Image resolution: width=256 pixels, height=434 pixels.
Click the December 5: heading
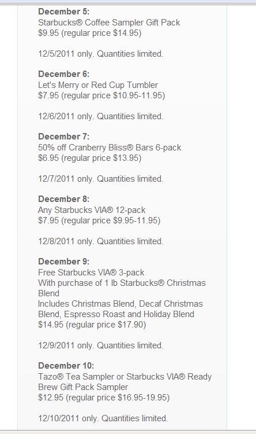click(x=64, y=12)
